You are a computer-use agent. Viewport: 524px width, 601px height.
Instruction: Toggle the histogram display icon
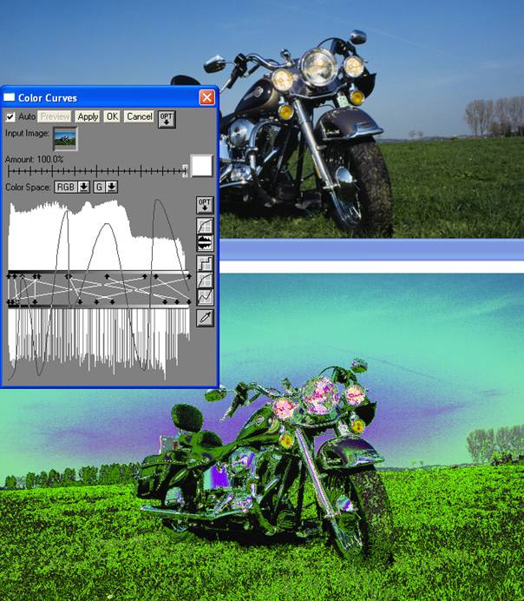coord(205,243)
